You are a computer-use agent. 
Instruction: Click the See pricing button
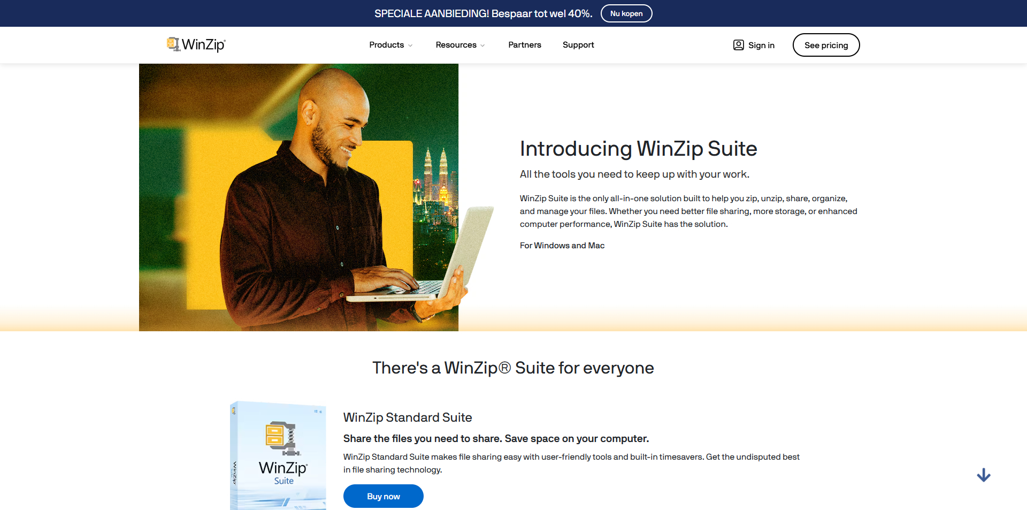click(826, 45)
